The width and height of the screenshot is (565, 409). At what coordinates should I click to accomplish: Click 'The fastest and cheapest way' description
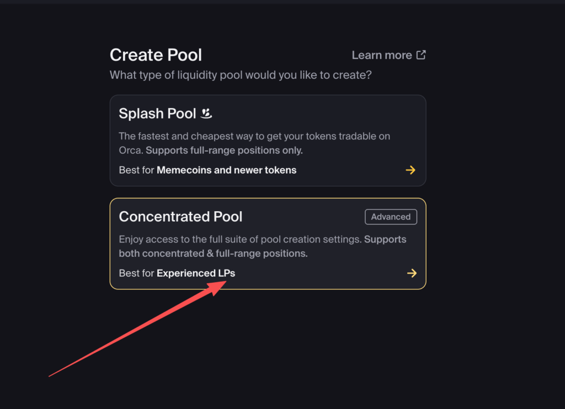tap(254, 136)
